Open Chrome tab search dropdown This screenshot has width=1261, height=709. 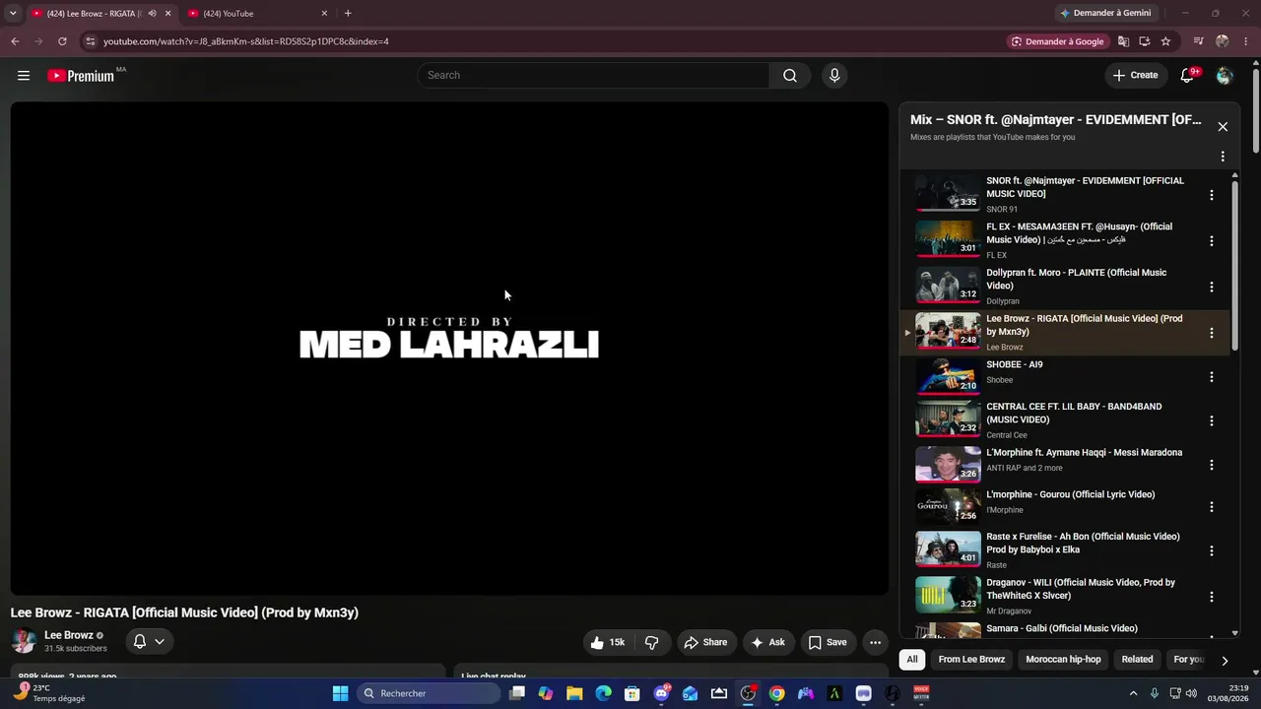13,13
